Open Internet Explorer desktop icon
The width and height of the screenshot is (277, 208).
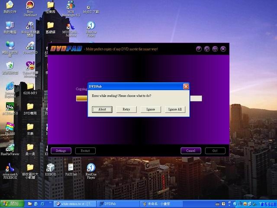[10, 90]
